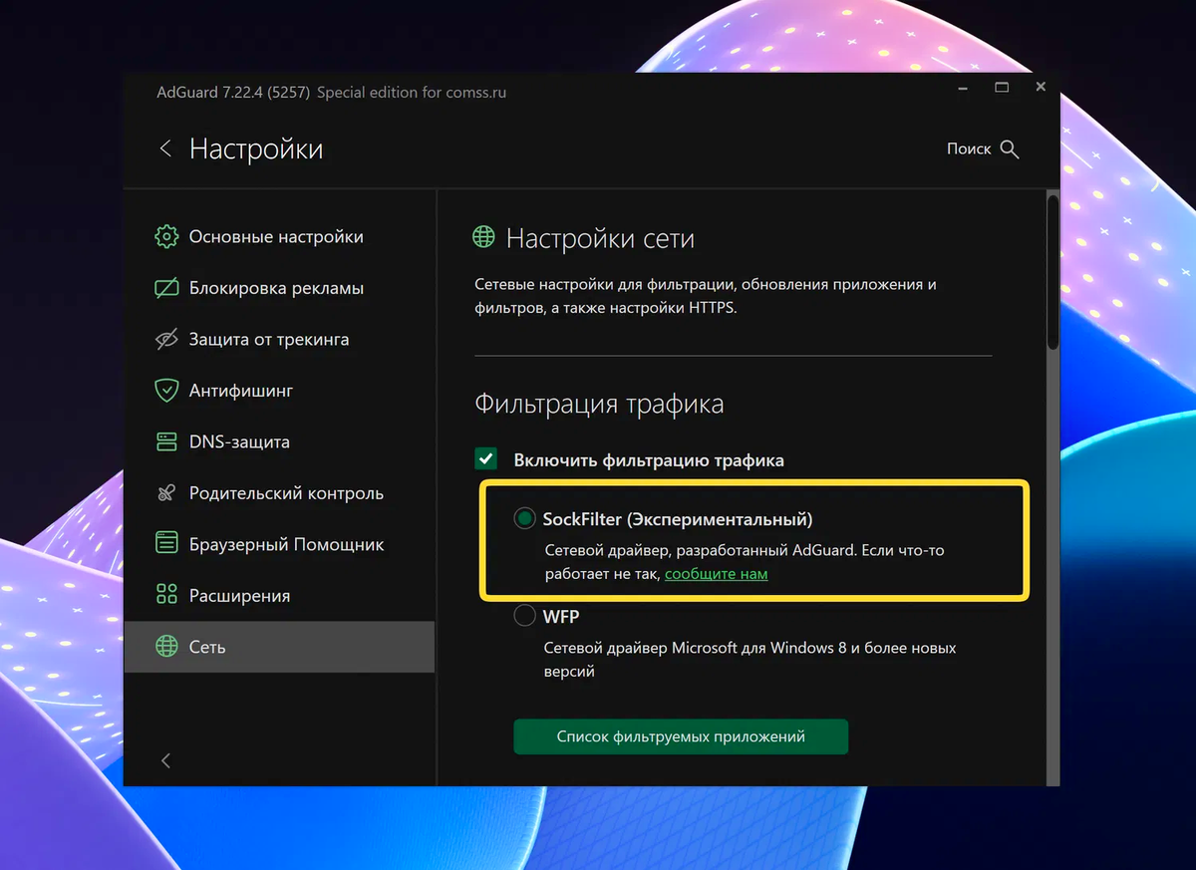Go to Антифишинг settings
The width and height of the screenshot is (1196, 870).
click(x=279, y=391)
